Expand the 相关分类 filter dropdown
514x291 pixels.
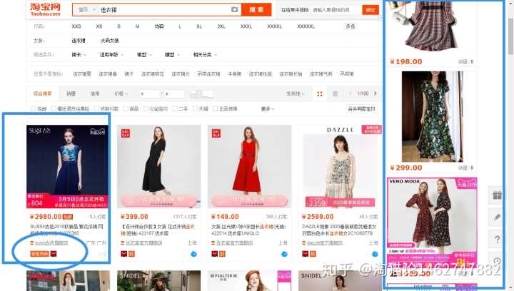(x=205, y=55)
